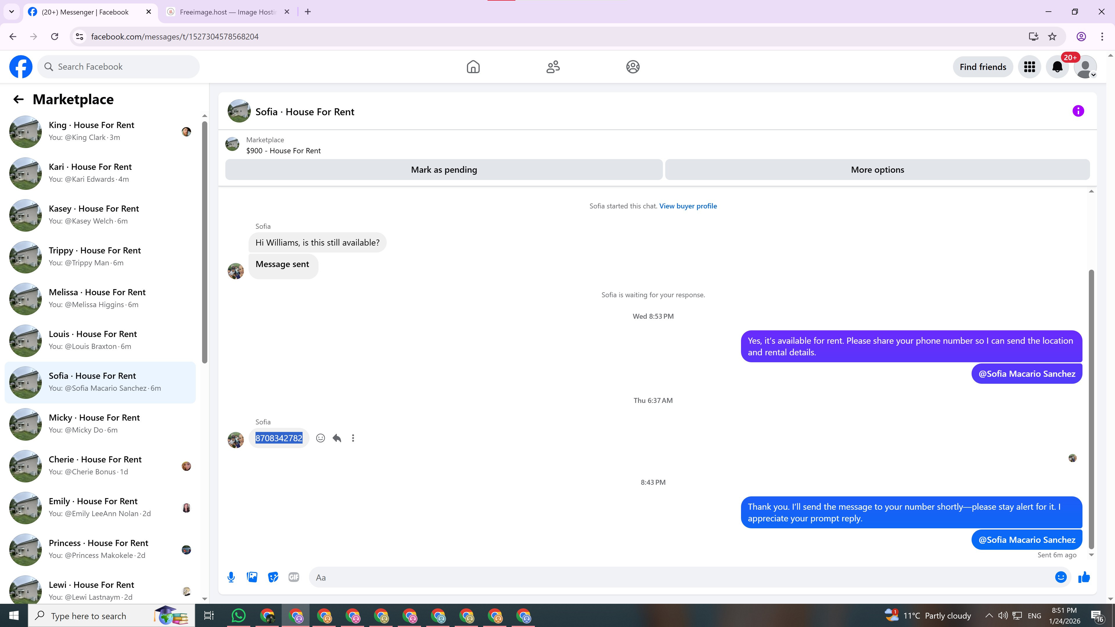The width and height of the screenshot is (1115, 627).
Task: Click Mark as pending button
Action: pyautogui.click(x=444, y=170)
